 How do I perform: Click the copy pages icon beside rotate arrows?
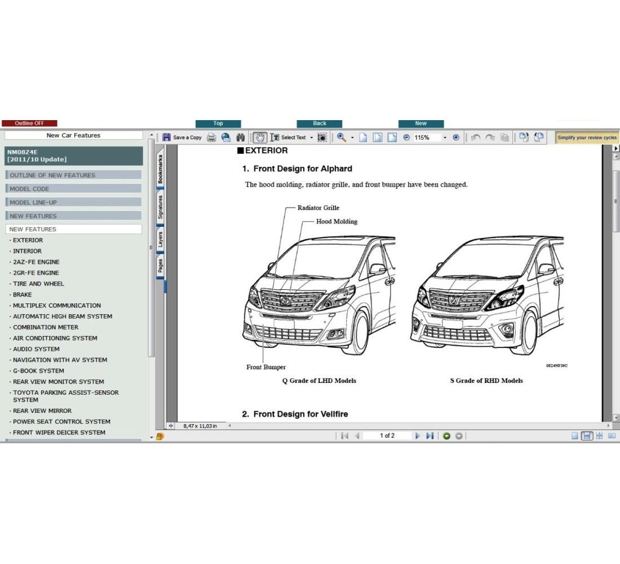tap(504, 138)
